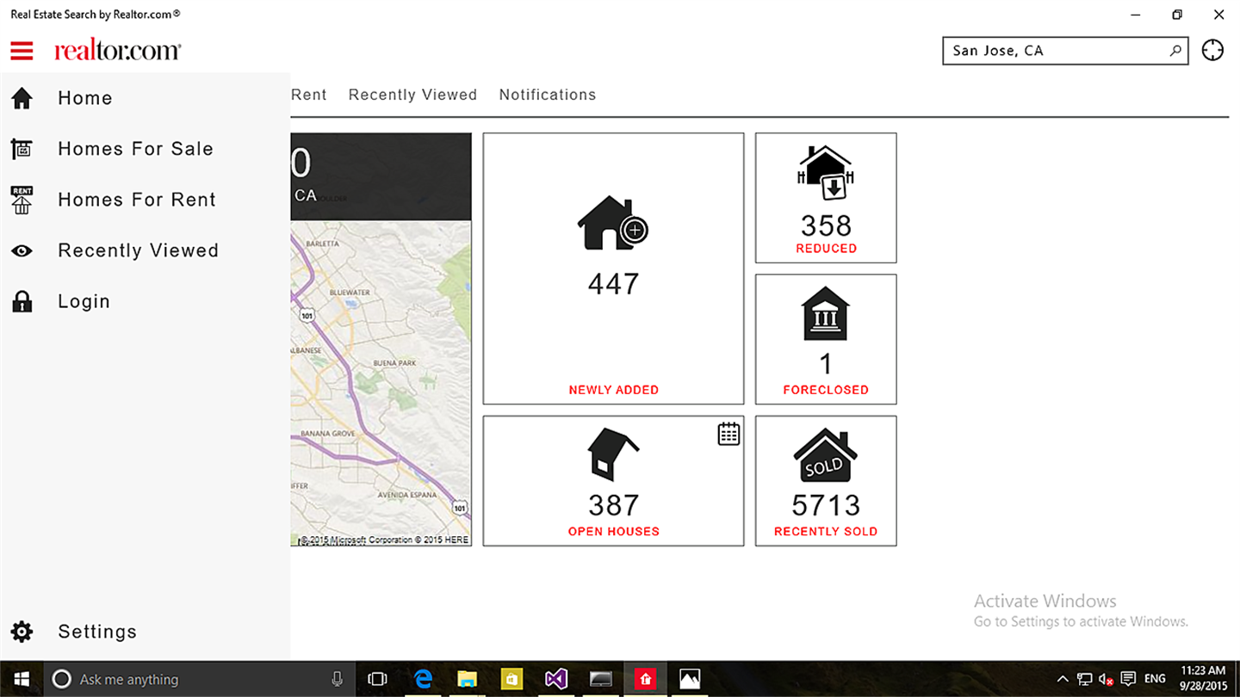
Task: Open the Windows Store taskbar icon
Action: (x=512, y=679)
